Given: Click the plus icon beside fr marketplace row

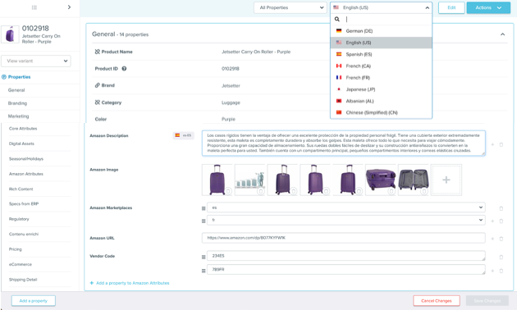Looking at the screenshot, I should pos(492,221).
